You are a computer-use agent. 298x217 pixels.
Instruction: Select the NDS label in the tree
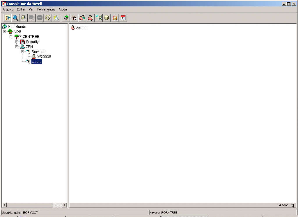pyautogui.click(x=17, y=31)
